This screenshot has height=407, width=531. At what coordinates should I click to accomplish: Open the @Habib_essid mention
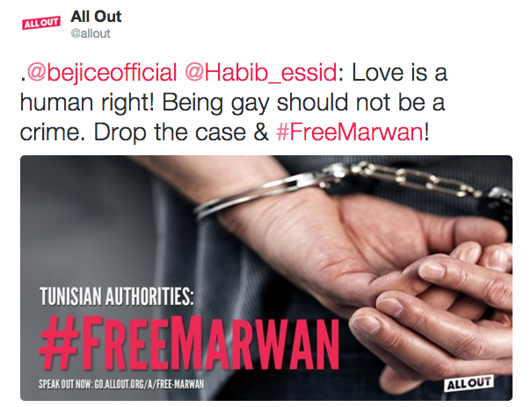(x=261, y=73)
